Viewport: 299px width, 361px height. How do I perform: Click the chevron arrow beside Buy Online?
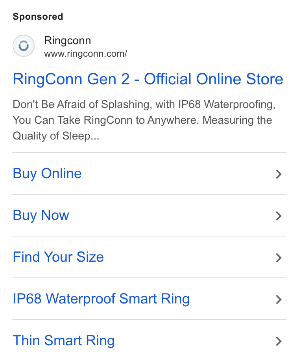point(279,174)
